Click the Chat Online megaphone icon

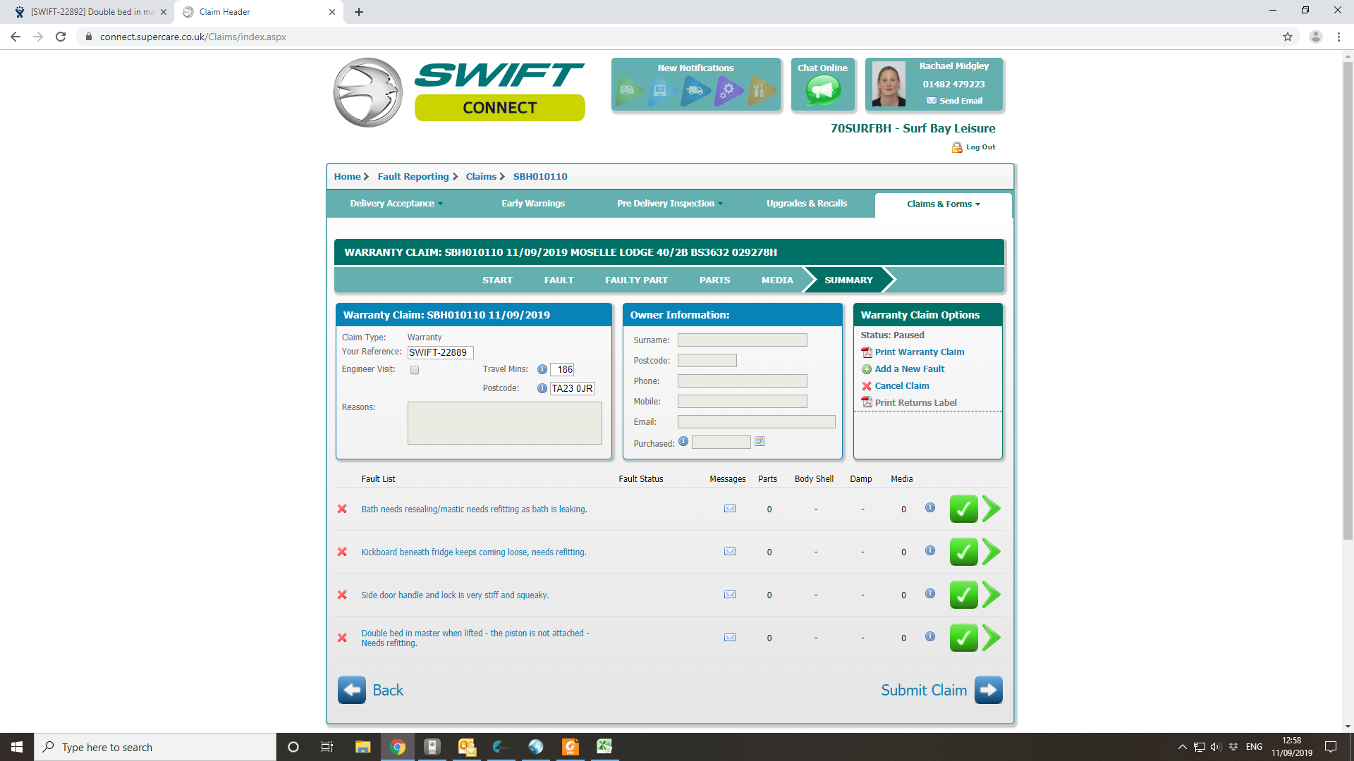[x=822, y=90]
